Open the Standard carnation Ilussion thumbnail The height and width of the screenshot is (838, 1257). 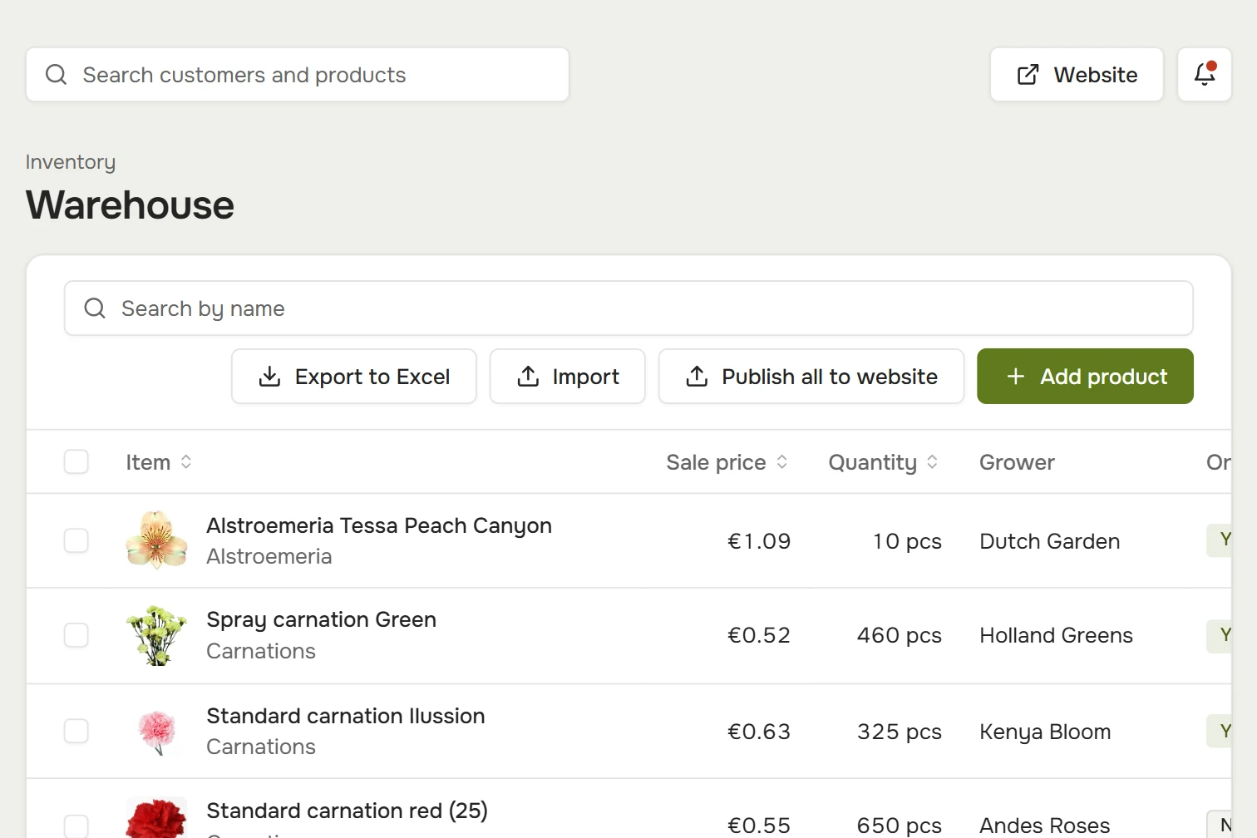(156, 732)
